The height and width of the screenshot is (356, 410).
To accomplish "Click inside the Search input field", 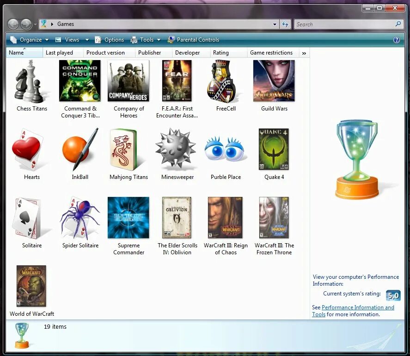I will pos(344,25).
